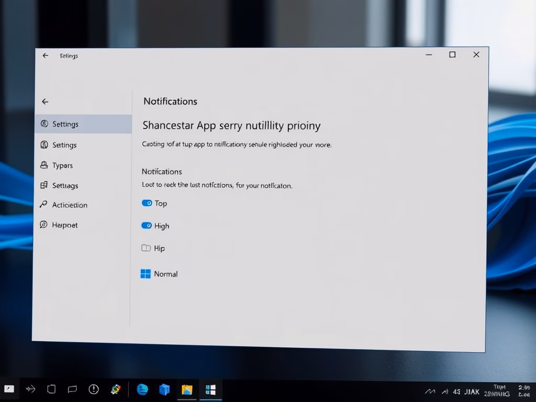Click the Acticiection key icon

[x=44, y=205]
